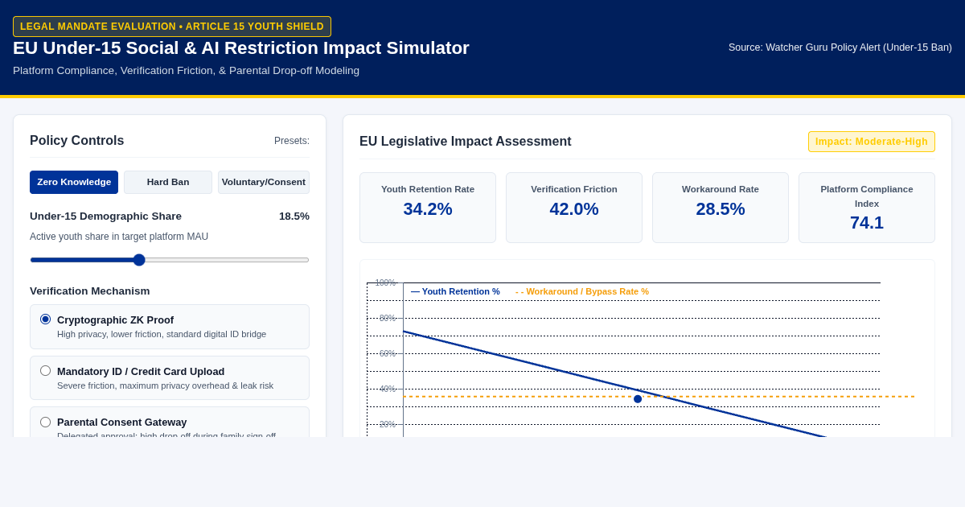The image size is (965, 507).
Task: Select the Platform Compliance Index card
Action: click(x=867, y=208)
